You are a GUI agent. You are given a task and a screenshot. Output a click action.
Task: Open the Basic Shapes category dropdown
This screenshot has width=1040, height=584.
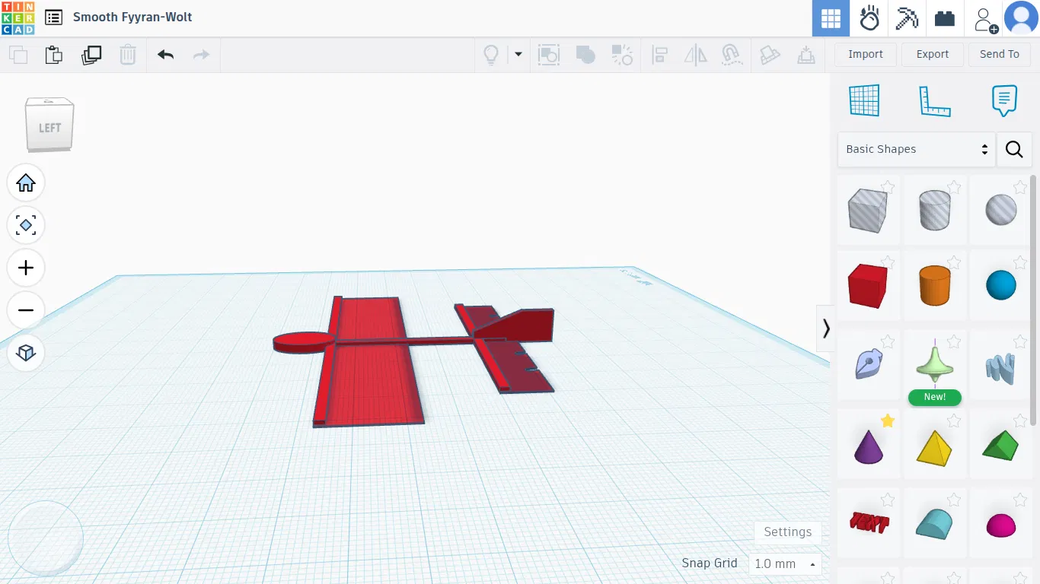pos(917,149)
